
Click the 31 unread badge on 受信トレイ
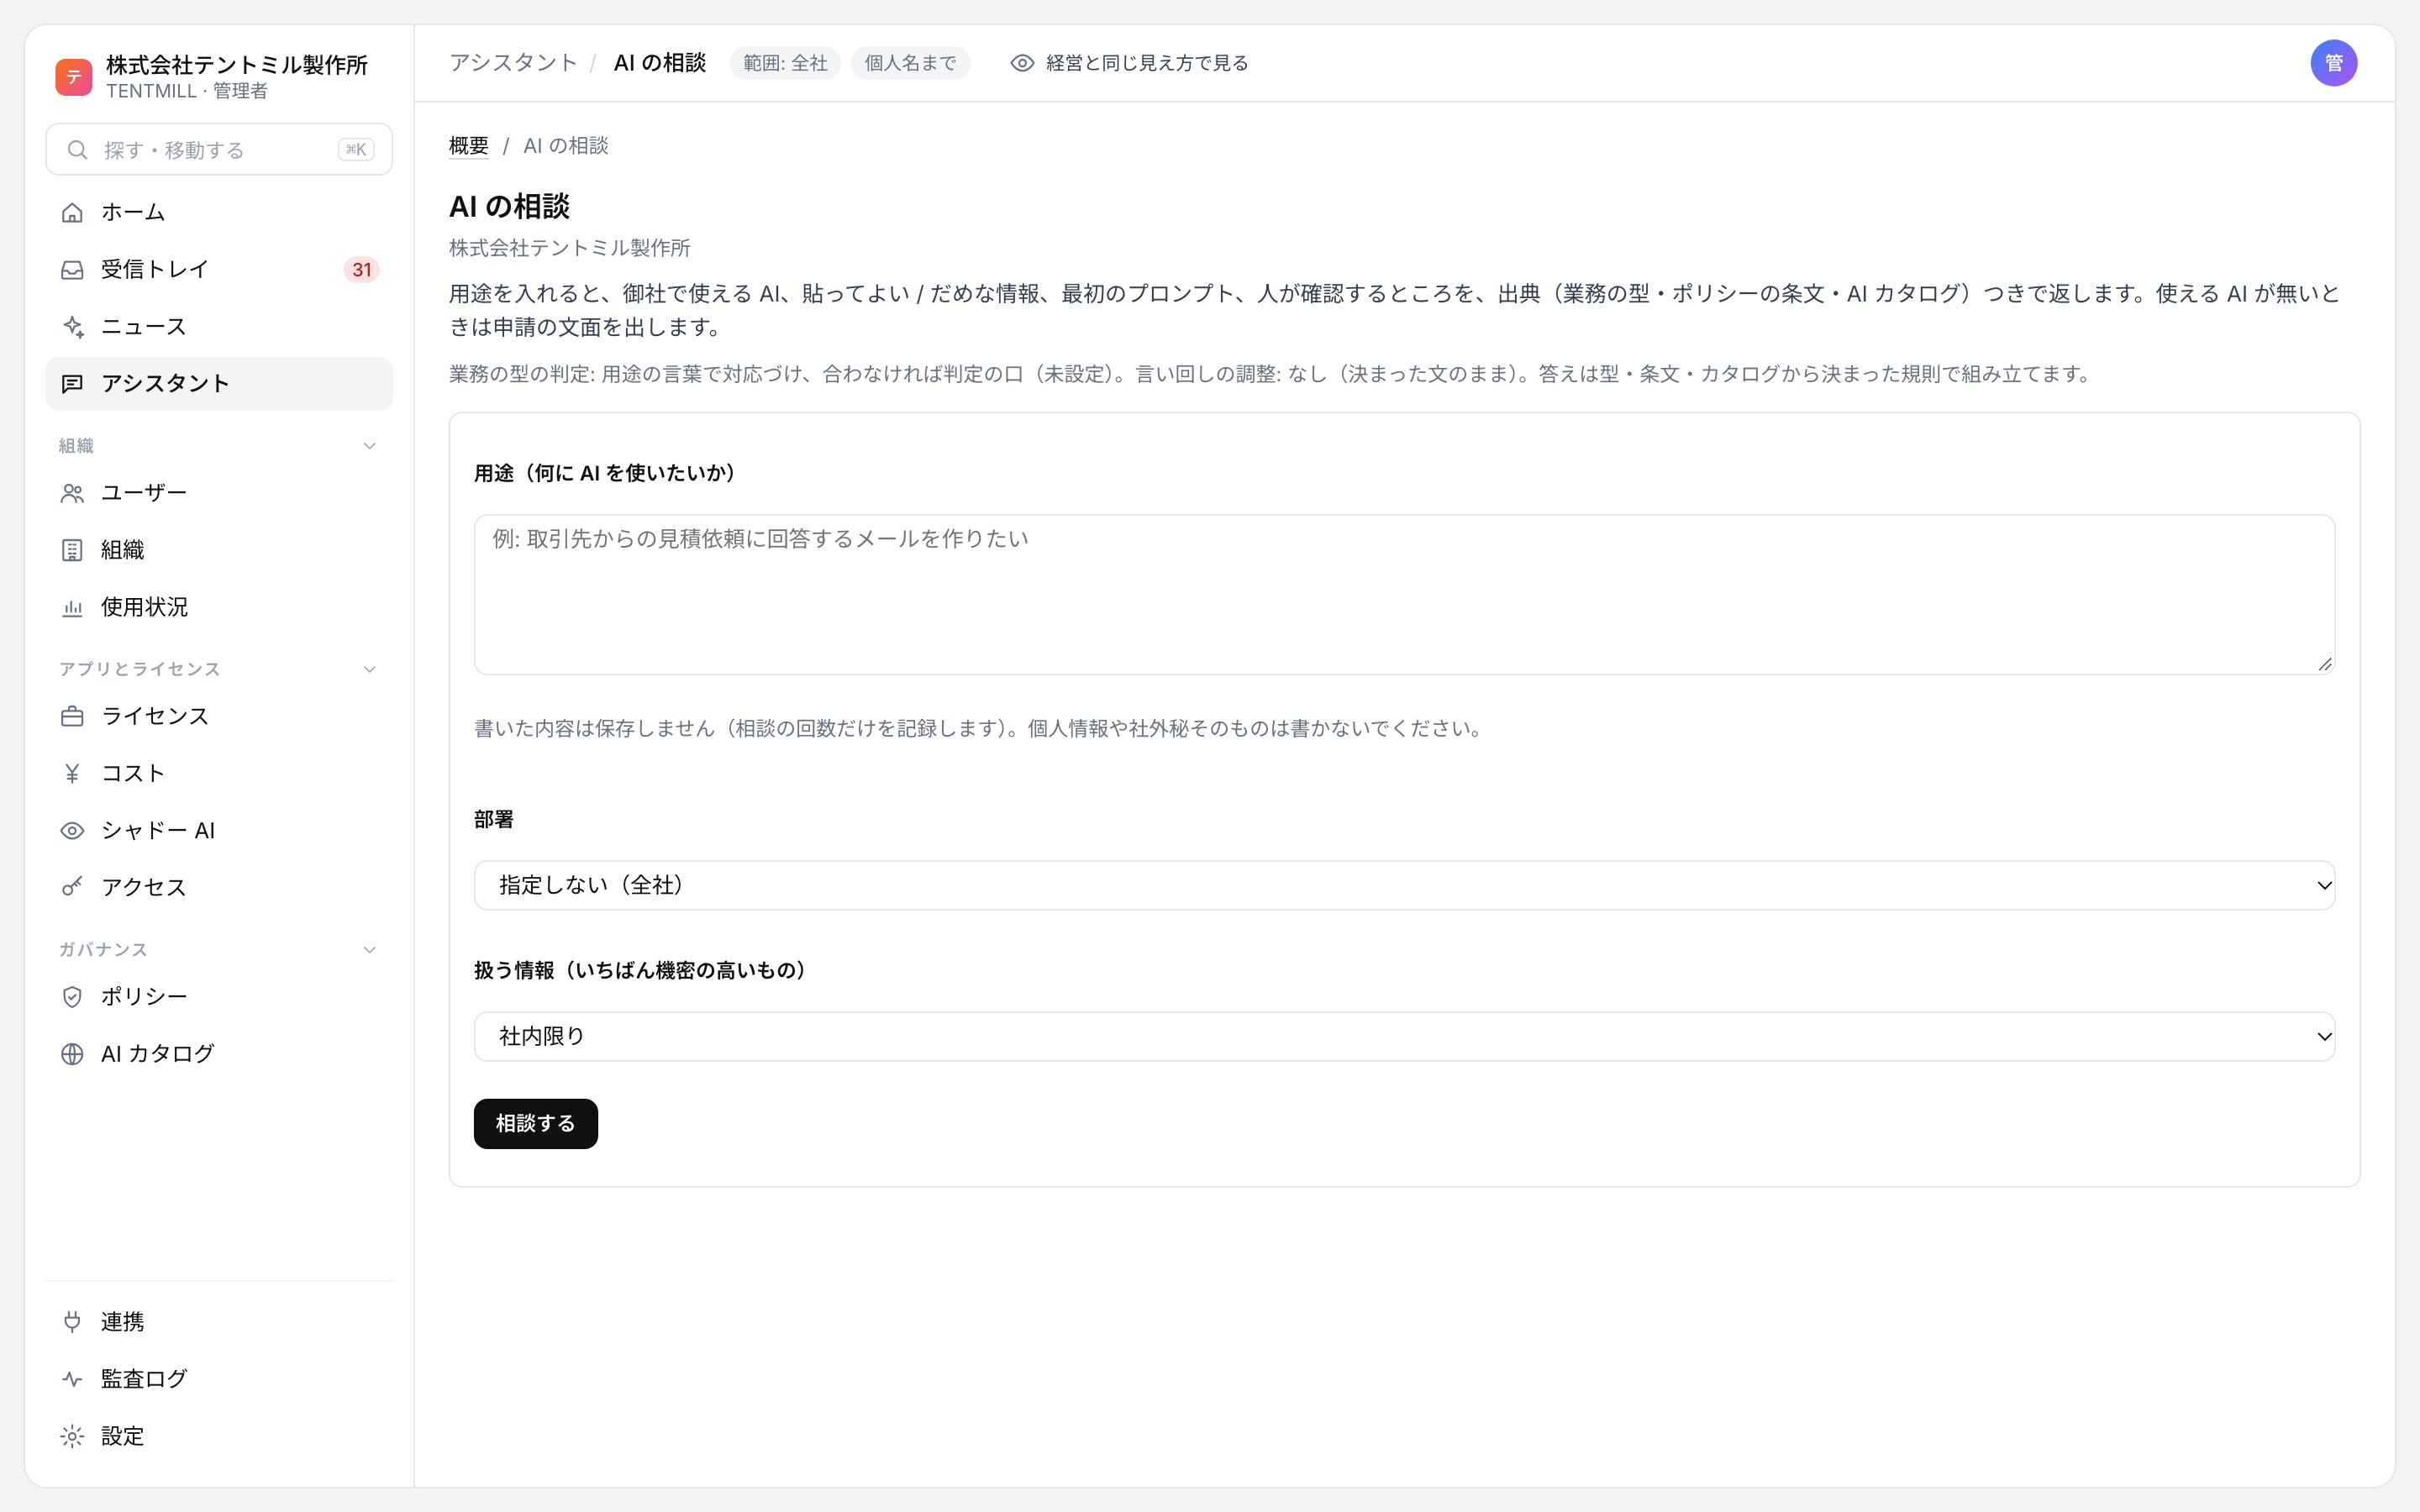click(361, 269)
